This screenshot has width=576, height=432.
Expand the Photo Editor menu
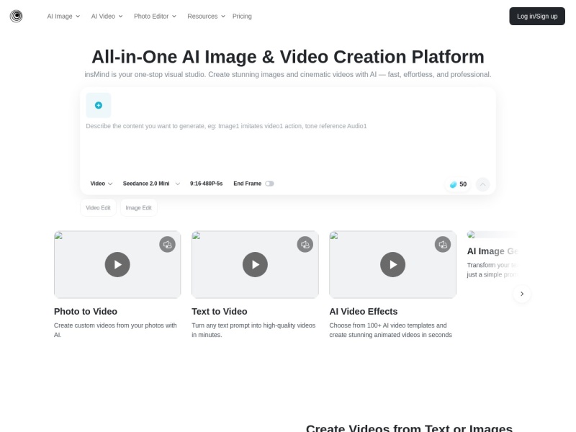click(155, 16)
